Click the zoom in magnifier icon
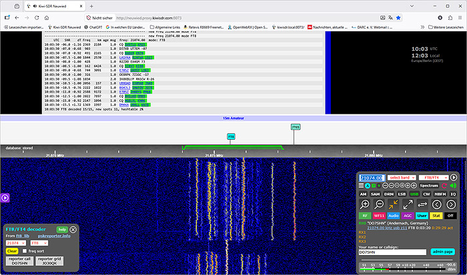The height and width of the screenshot is (275, 467). [x=364, y=204]
